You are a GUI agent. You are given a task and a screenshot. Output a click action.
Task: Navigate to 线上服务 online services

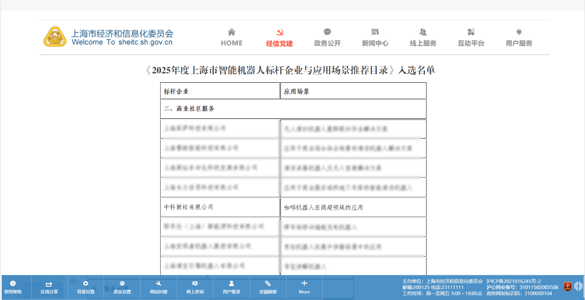coord(423,37)
